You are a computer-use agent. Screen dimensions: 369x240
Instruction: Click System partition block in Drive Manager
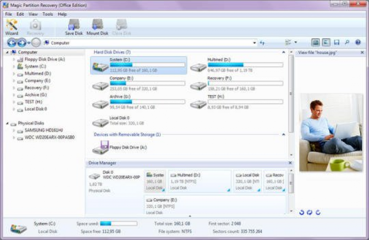[155, 181]
